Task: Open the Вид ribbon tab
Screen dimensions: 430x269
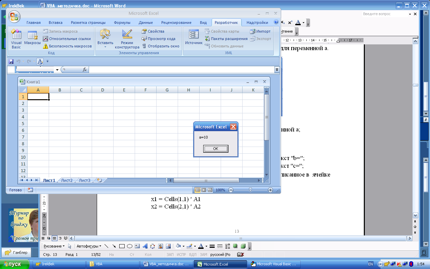Action: (203, 23)
